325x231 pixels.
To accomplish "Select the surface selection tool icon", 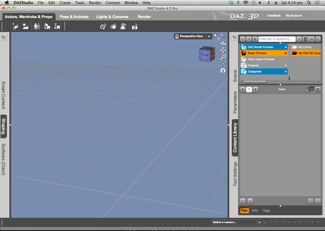I will click(113, 27).
